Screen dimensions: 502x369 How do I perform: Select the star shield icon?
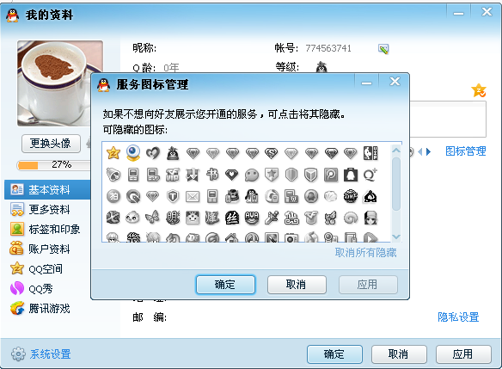[272, 175]
